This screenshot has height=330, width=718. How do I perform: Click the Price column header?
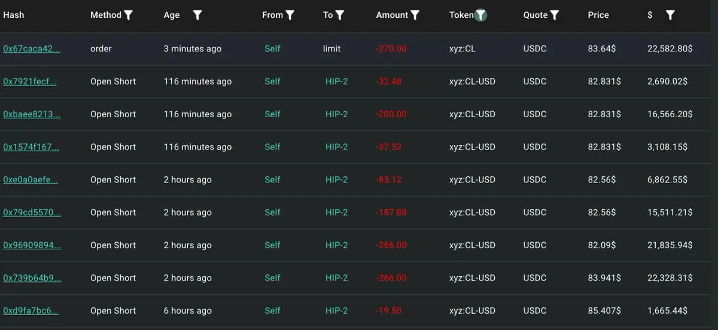(x=598, y=16)
